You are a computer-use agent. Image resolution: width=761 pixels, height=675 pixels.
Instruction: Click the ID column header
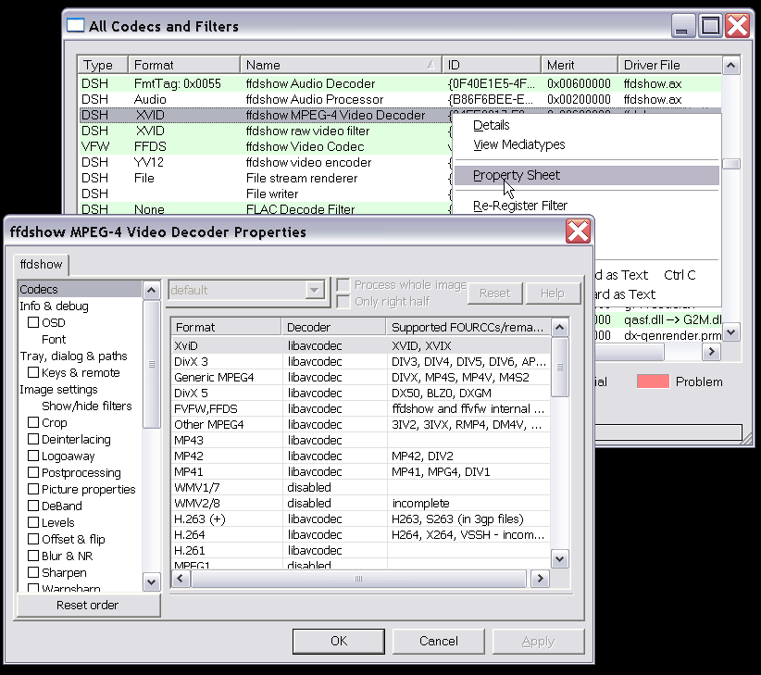pos(492,65)
